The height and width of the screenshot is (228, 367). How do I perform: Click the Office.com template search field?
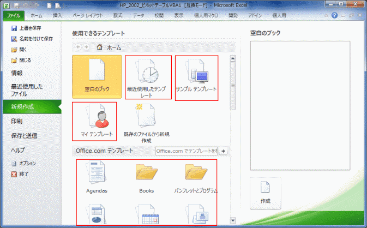coord(186,151)
